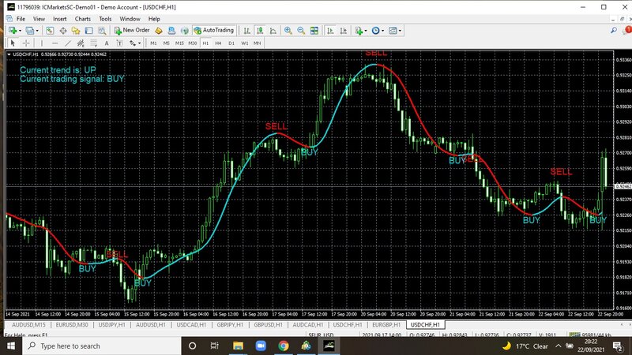Viewport: 632px width, 355px height.
Task: Zoom out of the chart
Action: [301, 30]
